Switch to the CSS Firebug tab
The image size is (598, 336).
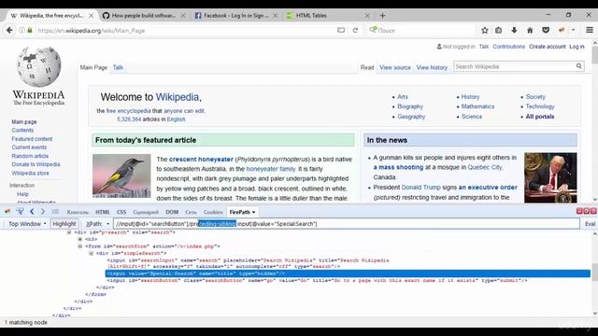[121, 212]
